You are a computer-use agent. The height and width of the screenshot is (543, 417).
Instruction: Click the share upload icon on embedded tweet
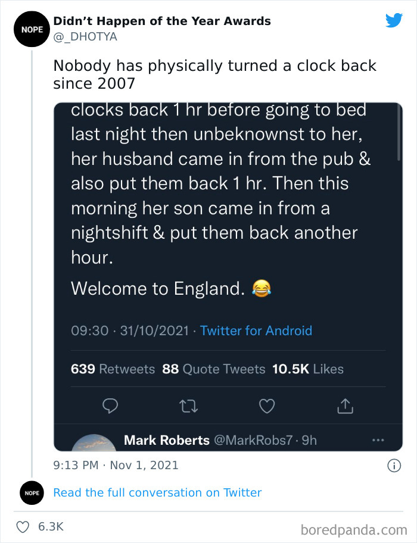point(344,405)
